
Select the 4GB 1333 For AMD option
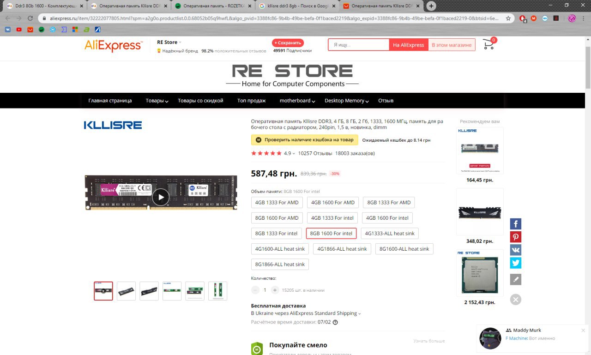click(277, 202)
